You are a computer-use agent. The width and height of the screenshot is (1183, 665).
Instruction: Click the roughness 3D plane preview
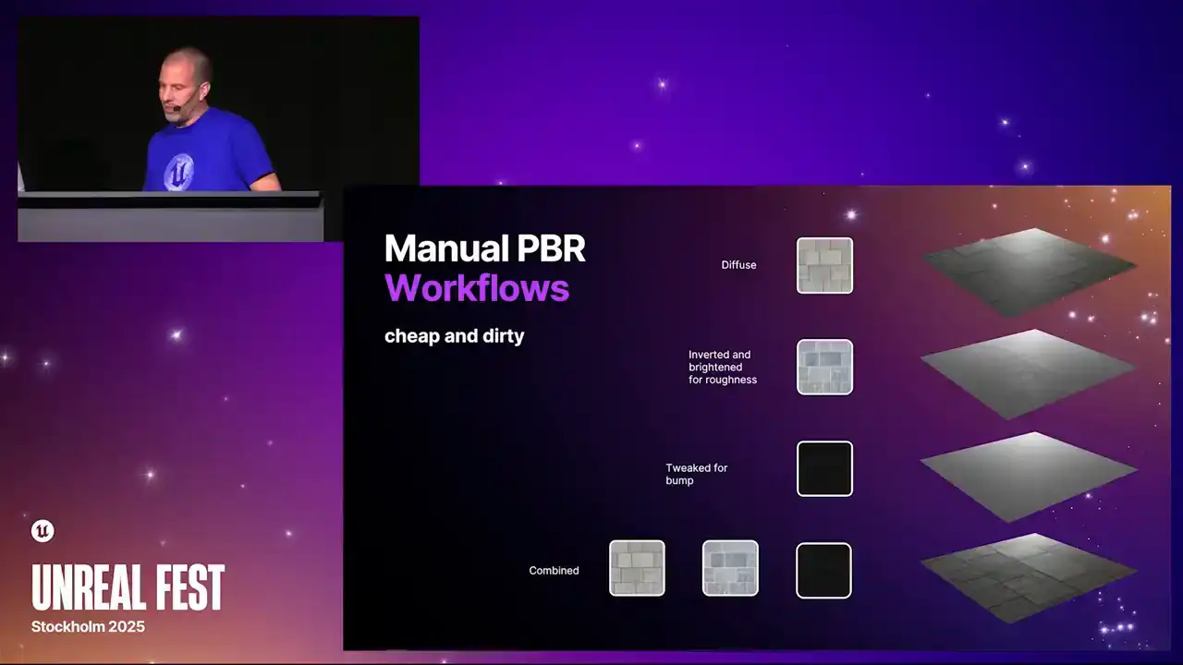point(1029,371)
